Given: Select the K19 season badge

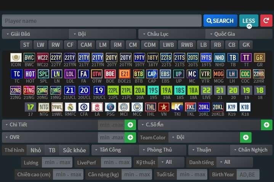Looking at the screenshot, I should coord(232,107).
